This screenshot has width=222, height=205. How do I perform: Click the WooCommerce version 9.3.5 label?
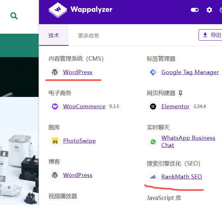tap(114, 106)
